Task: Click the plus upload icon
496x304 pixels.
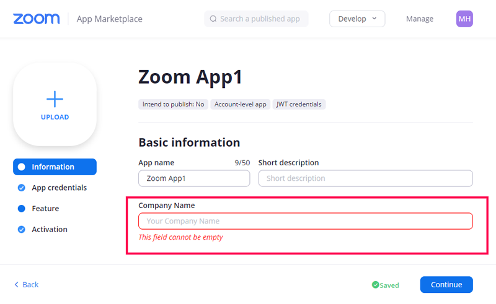Action: 55,99
